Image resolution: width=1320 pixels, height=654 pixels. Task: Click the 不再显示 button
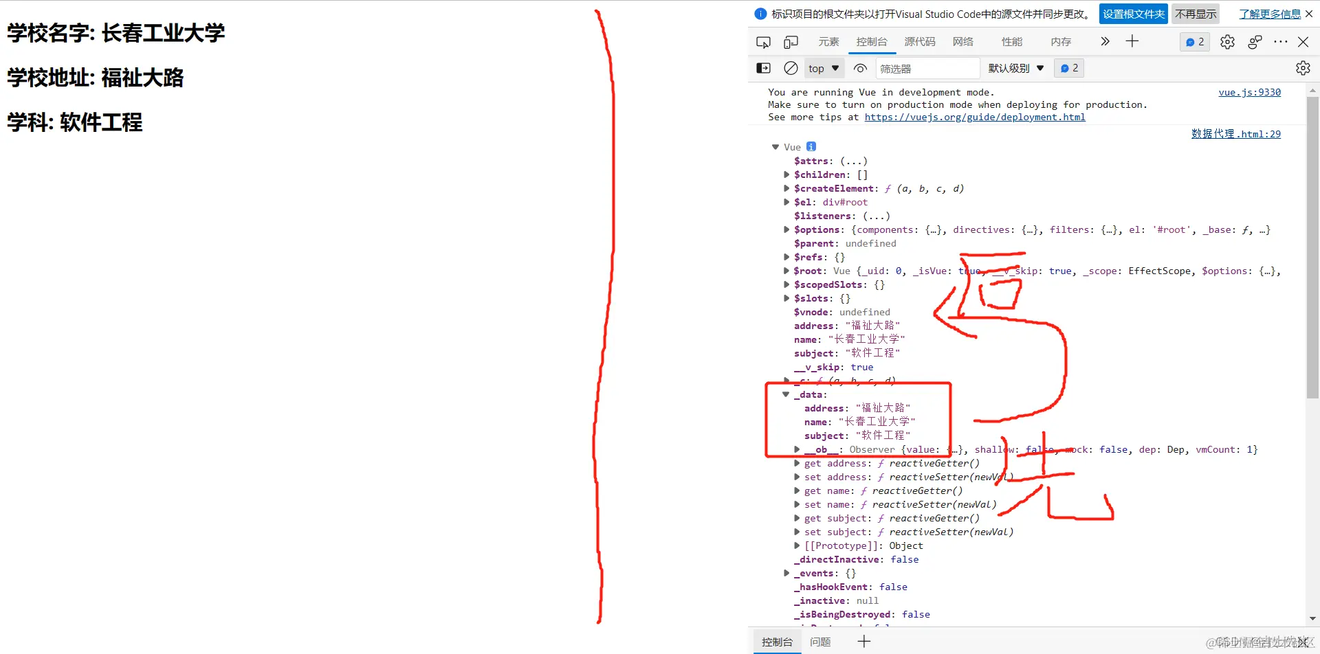[x=1196, y=14]
